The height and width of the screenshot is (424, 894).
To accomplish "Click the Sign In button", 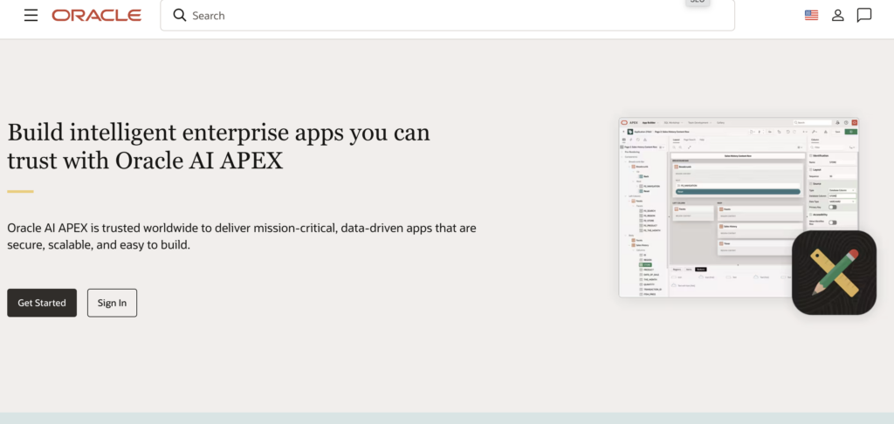I will (112, 303).
